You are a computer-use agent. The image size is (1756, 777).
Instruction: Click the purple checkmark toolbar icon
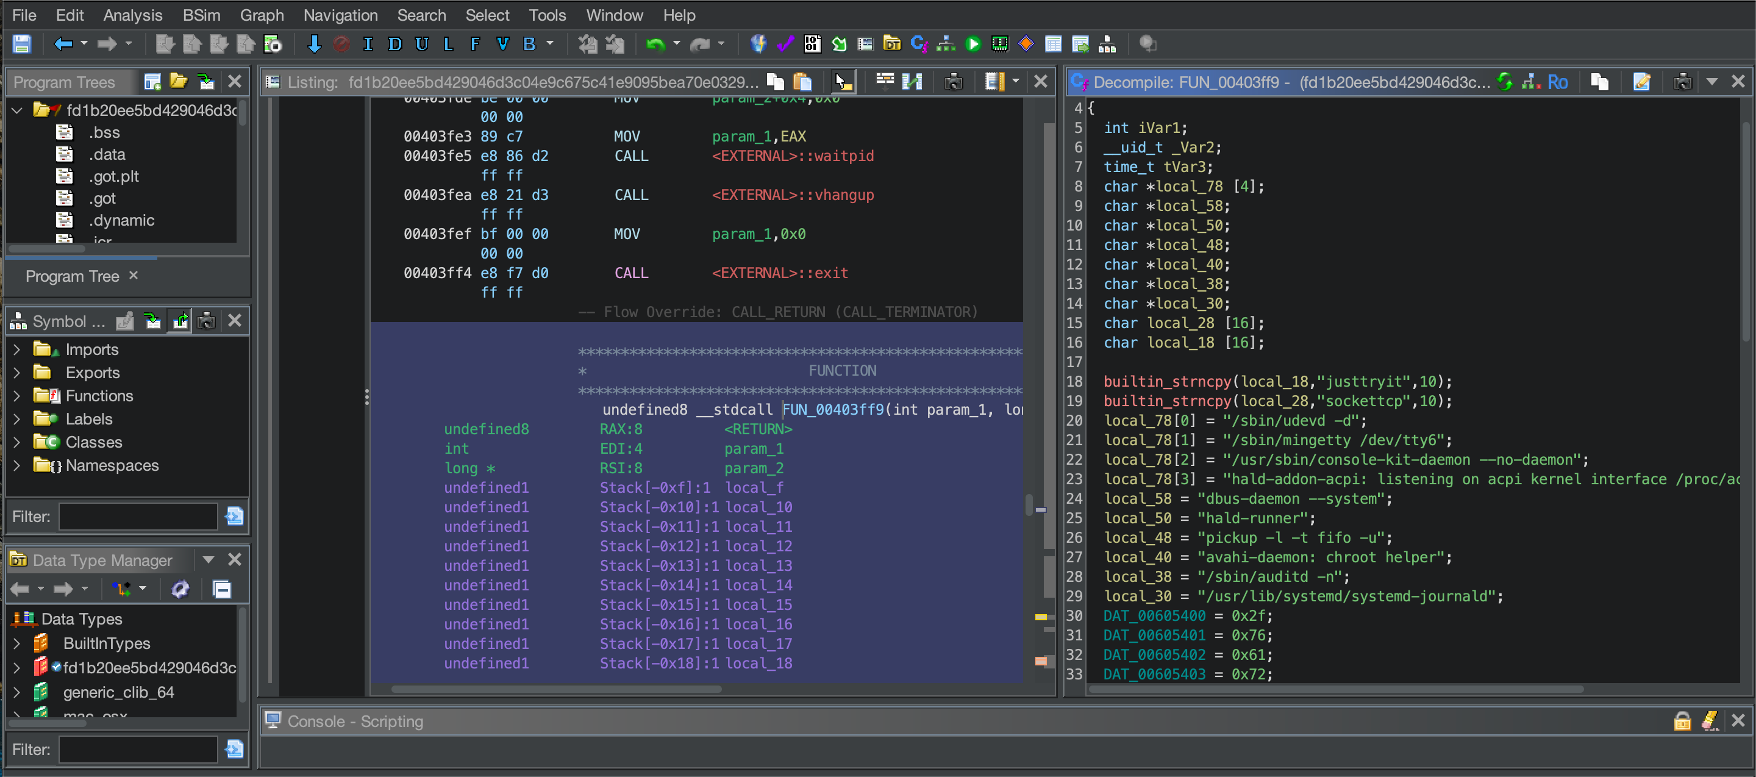(785, 45)
